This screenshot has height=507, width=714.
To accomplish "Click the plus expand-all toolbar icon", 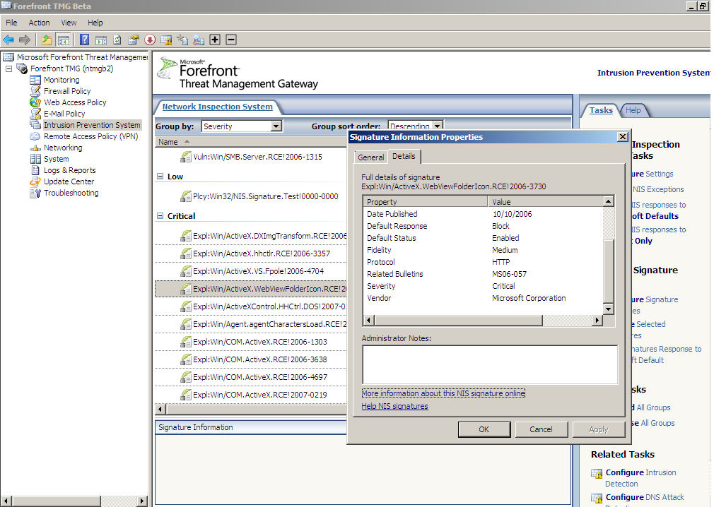I will pos(215,40).
